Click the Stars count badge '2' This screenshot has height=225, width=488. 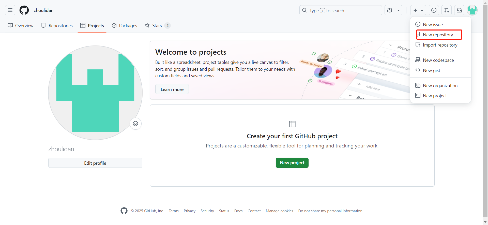tap(167, 25)
